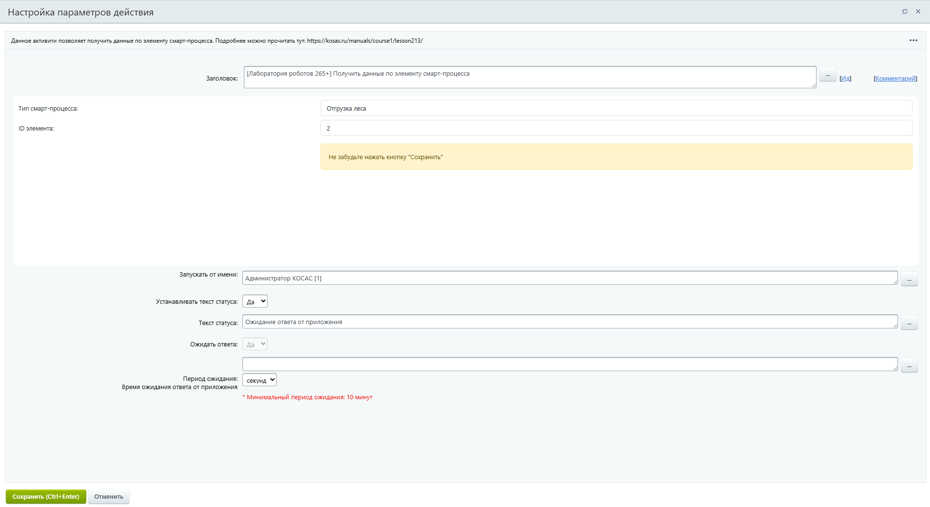Screen dimensions: 930x507
Task: Maximize the action settings dialog
Action: point(904,12)
